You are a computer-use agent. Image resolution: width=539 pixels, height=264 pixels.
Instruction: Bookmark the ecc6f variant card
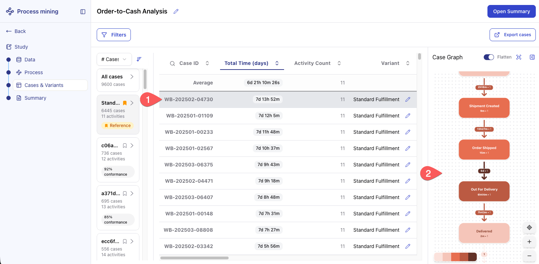[x=125, y=241]
